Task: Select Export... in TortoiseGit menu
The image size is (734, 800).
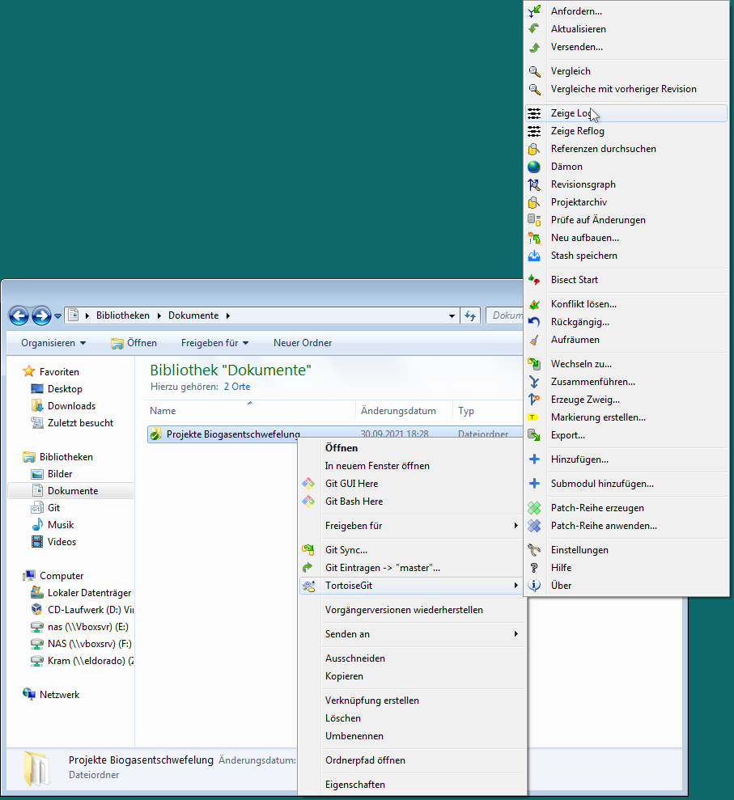Action: tap(627, 435)
